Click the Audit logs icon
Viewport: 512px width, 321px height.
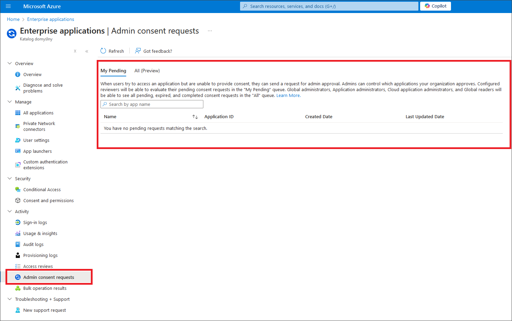[x=18, y=244]
